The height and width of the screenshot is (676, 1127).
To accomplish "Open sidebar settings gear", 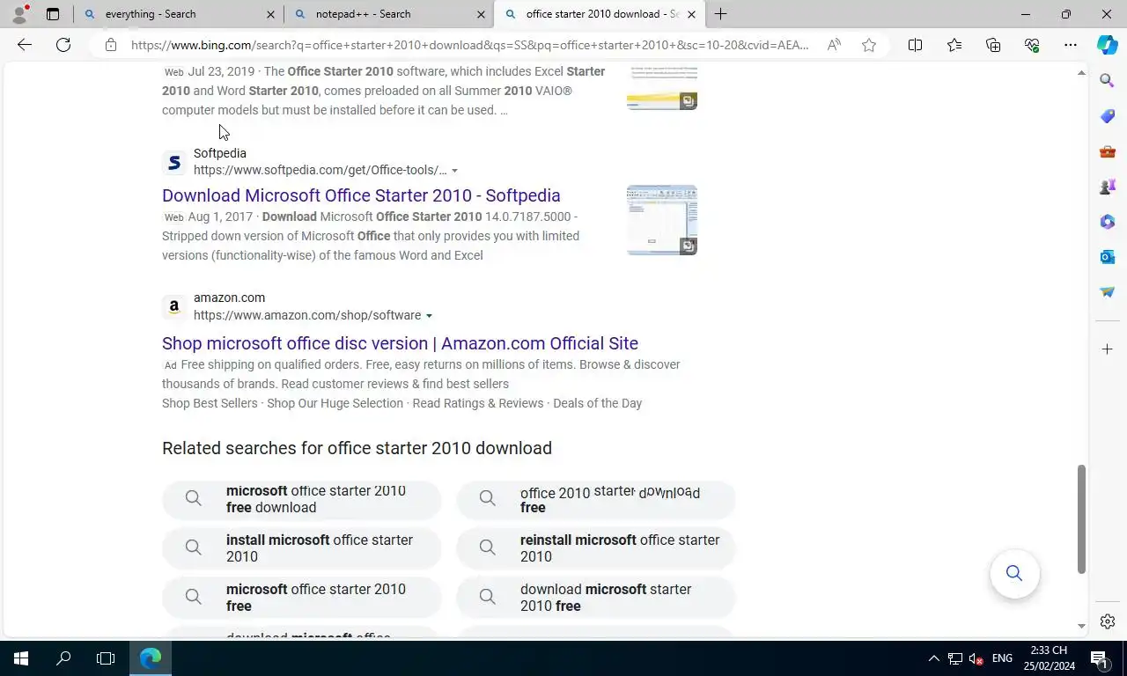I will pos(1108,621).
